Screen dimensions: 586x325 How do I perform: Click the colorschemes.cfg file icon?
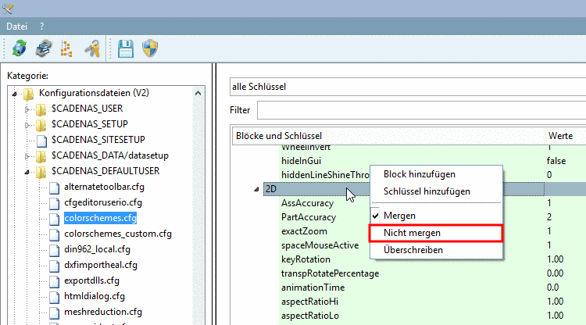pyautogui.click(x=54, y=219)
